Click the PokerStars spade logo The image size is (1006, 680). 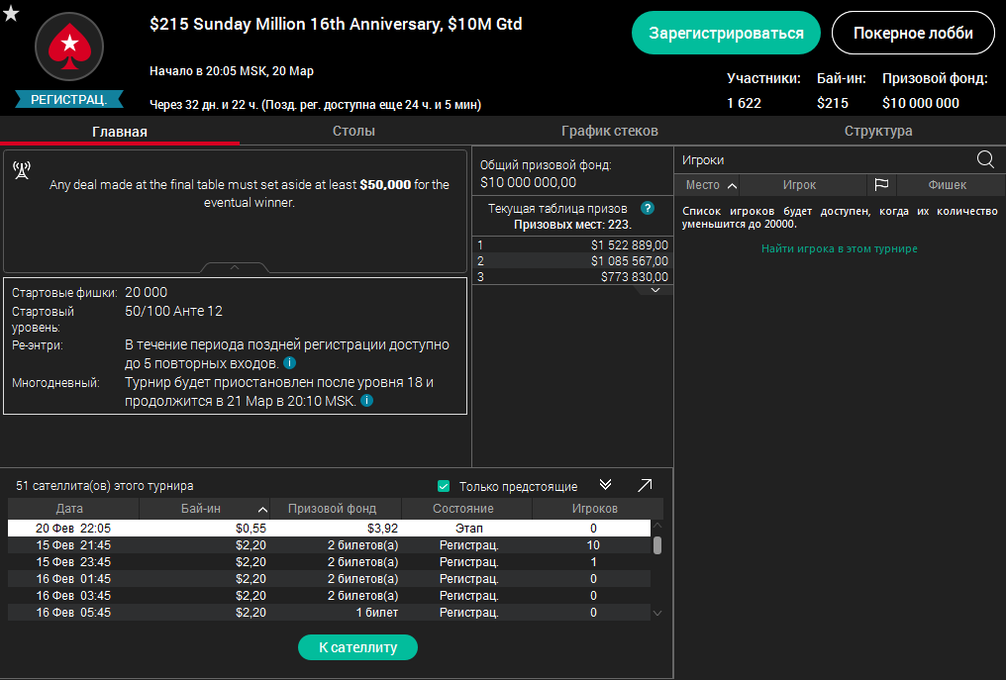69,45
